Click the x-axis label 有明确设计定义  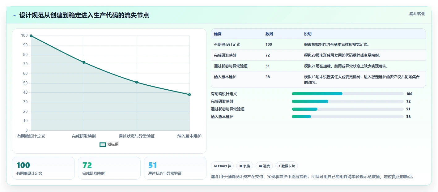click(31, 136)
